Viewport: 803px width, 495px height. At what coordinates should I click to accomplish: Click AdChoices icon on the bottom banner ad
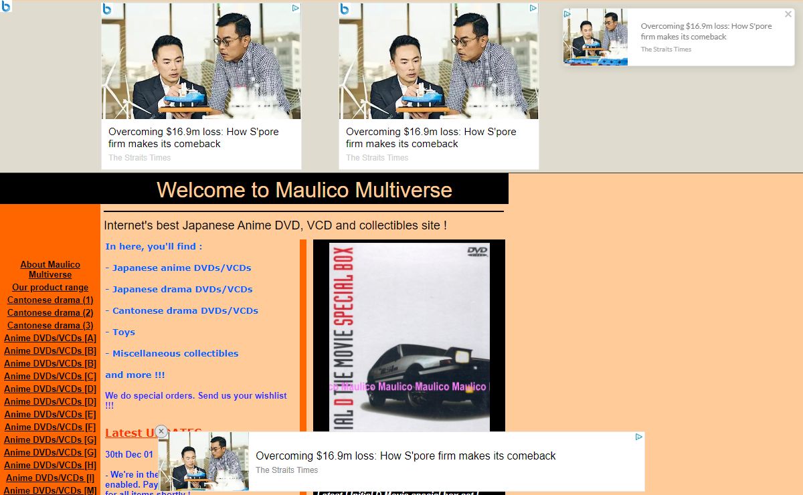click(639, 437)
